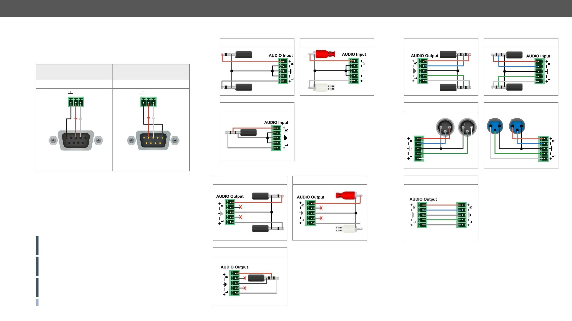Click ground symbol above the female DB9 wiring
The image size is (572, 321).
tap(70, 94)
